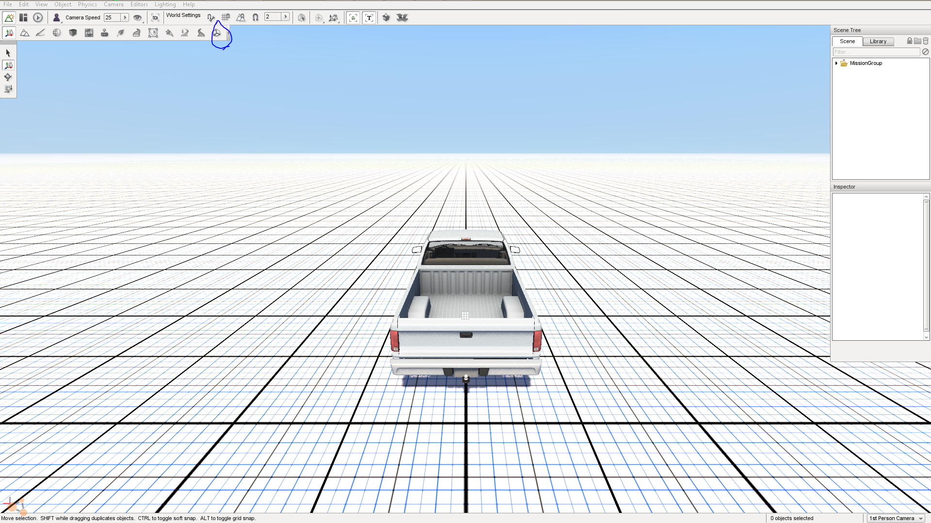Image resolution: width=931 pixels, height=523 pixels.
Task: Open the File menu
Action: point(8,4)
